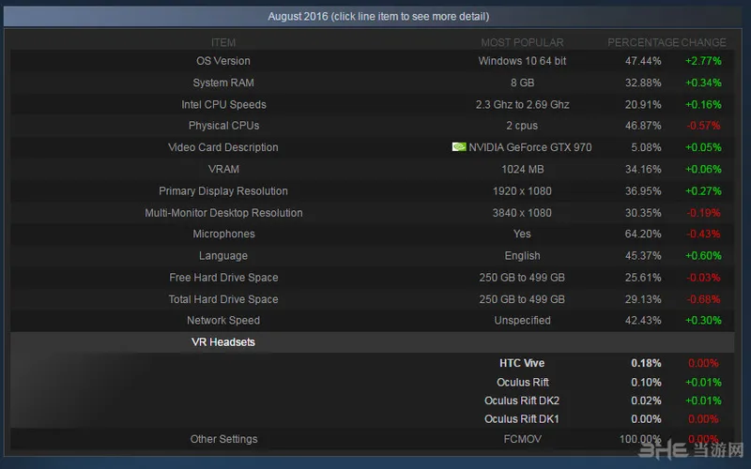The image size is (751, 469).
Task: Expand the Language row
Action: pos(372,255)
